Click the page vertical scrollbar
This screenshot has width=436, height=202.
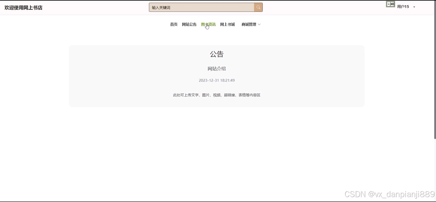(435, 70)
